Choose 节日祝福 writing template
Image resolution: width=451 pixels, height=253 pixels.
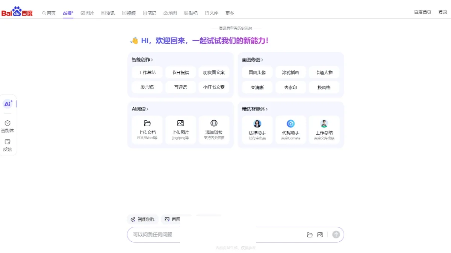(180, 72)
